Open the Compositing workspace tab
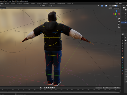The height and width of the screenshot is (95, 127). pos(52,3)
